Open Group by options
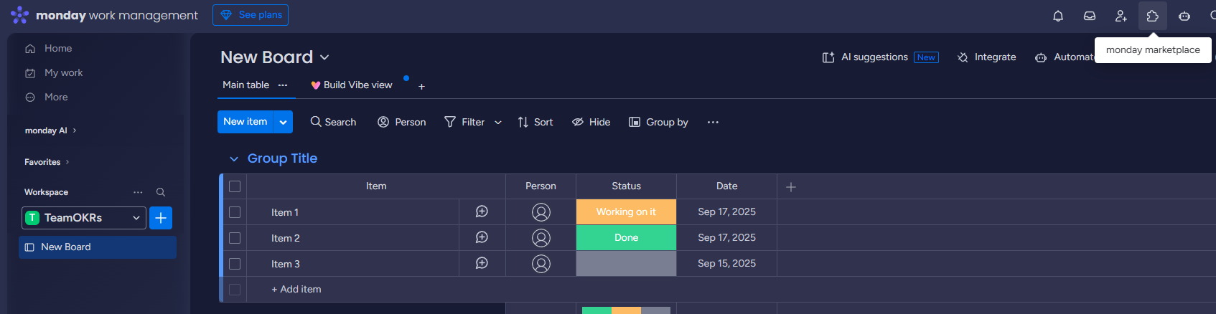1216x314 pixels. tap(658, 122)
